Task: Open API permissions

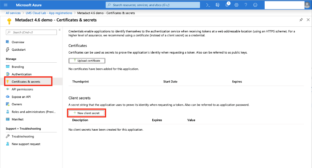Action: (22, 89)
